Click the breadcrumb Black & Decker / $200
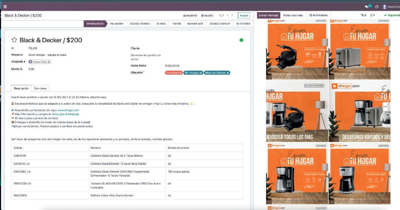The height and width of the screenshot is (210, 400). tap(23, 15)
